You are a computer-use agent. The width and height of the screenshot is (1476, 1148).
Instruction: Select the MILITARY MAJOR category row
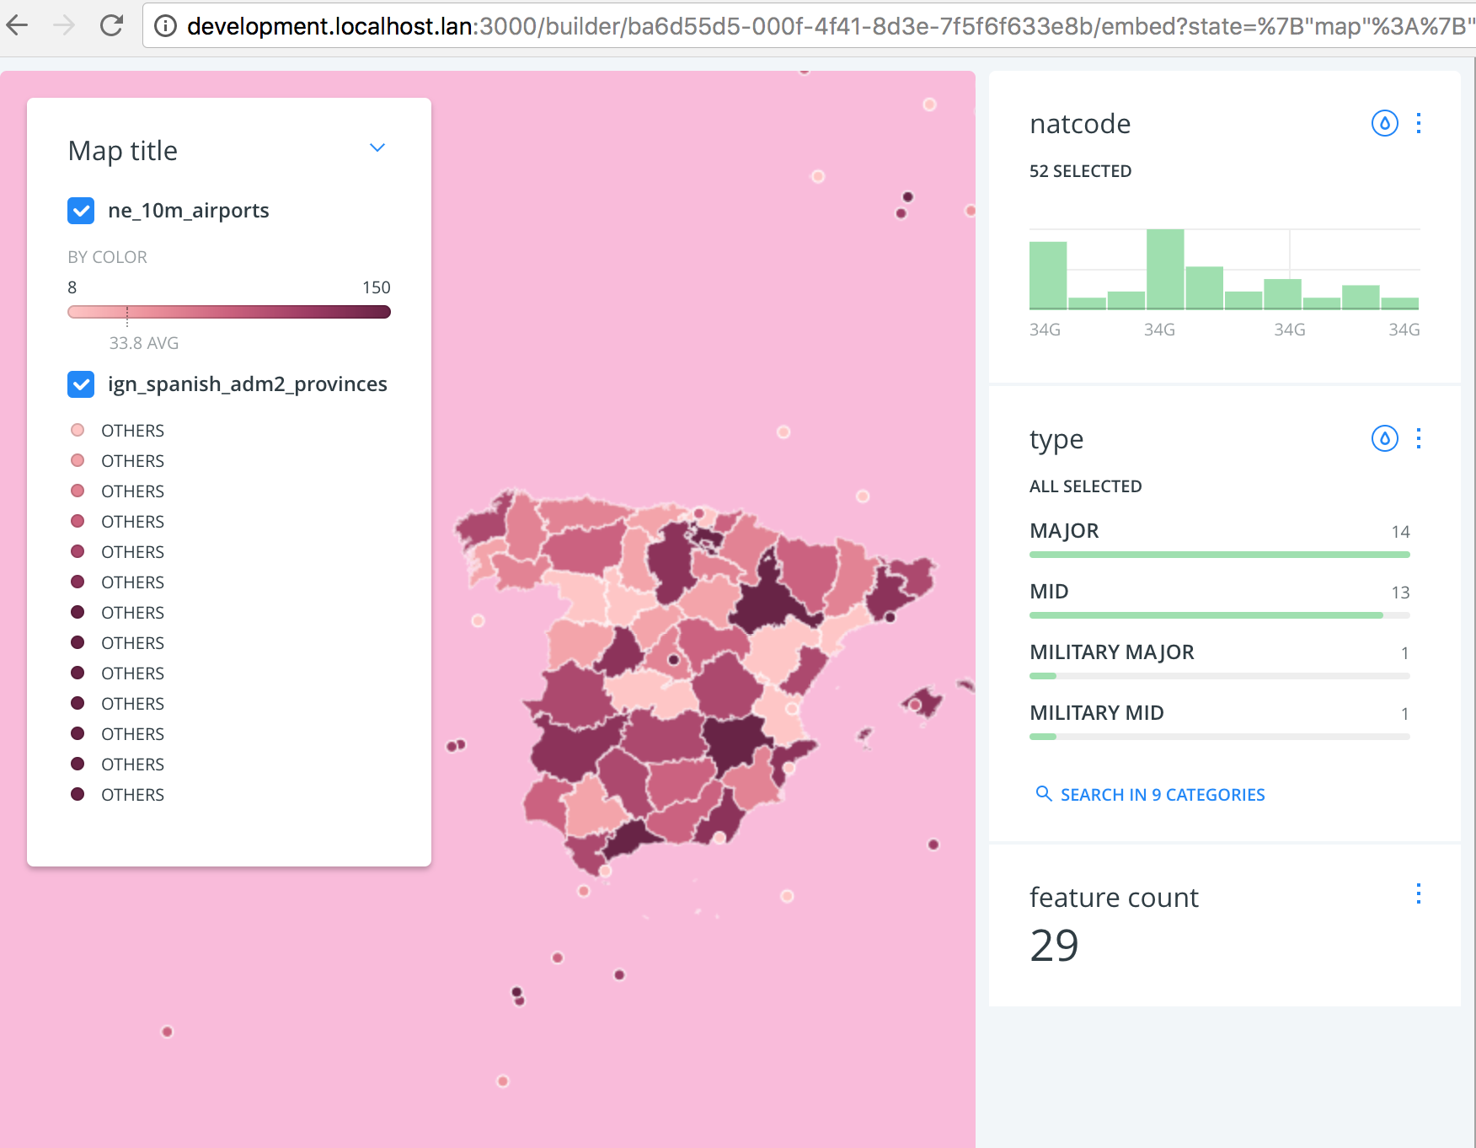[1219, 661]
